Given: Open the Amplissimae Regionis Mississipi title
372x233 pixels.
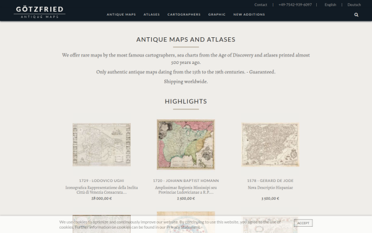Looking at the screenshot, I should 186,190.
